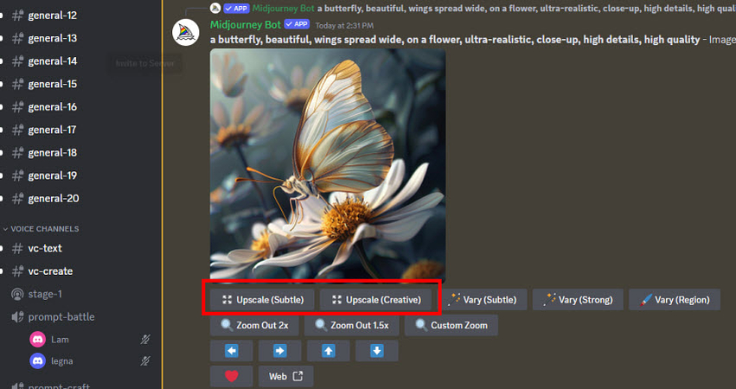Pan the image left with the left arrow
The image size is (736, 389).
232,350
